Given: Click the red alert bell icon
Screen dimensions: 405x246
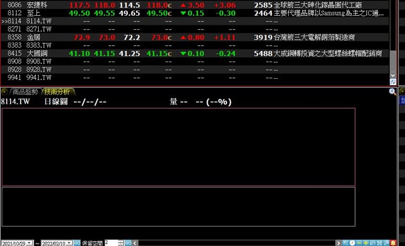Looking at the screenshot, I should click(393, 243).
